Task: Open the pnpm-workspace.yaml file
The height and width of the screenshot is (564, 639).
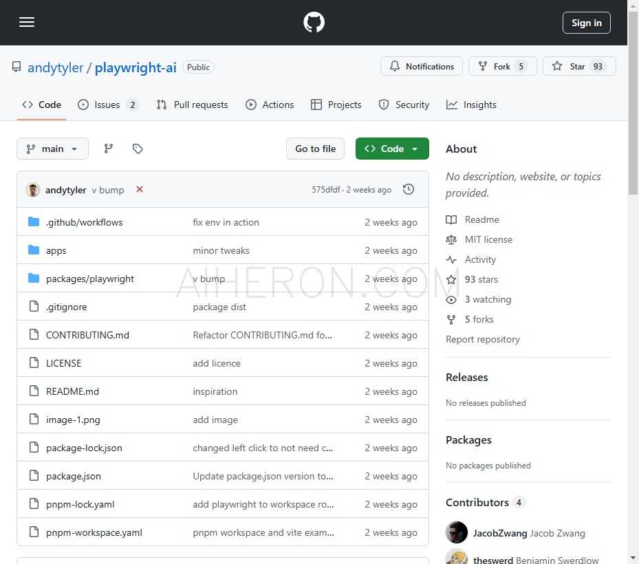Action: pos(94,532)
